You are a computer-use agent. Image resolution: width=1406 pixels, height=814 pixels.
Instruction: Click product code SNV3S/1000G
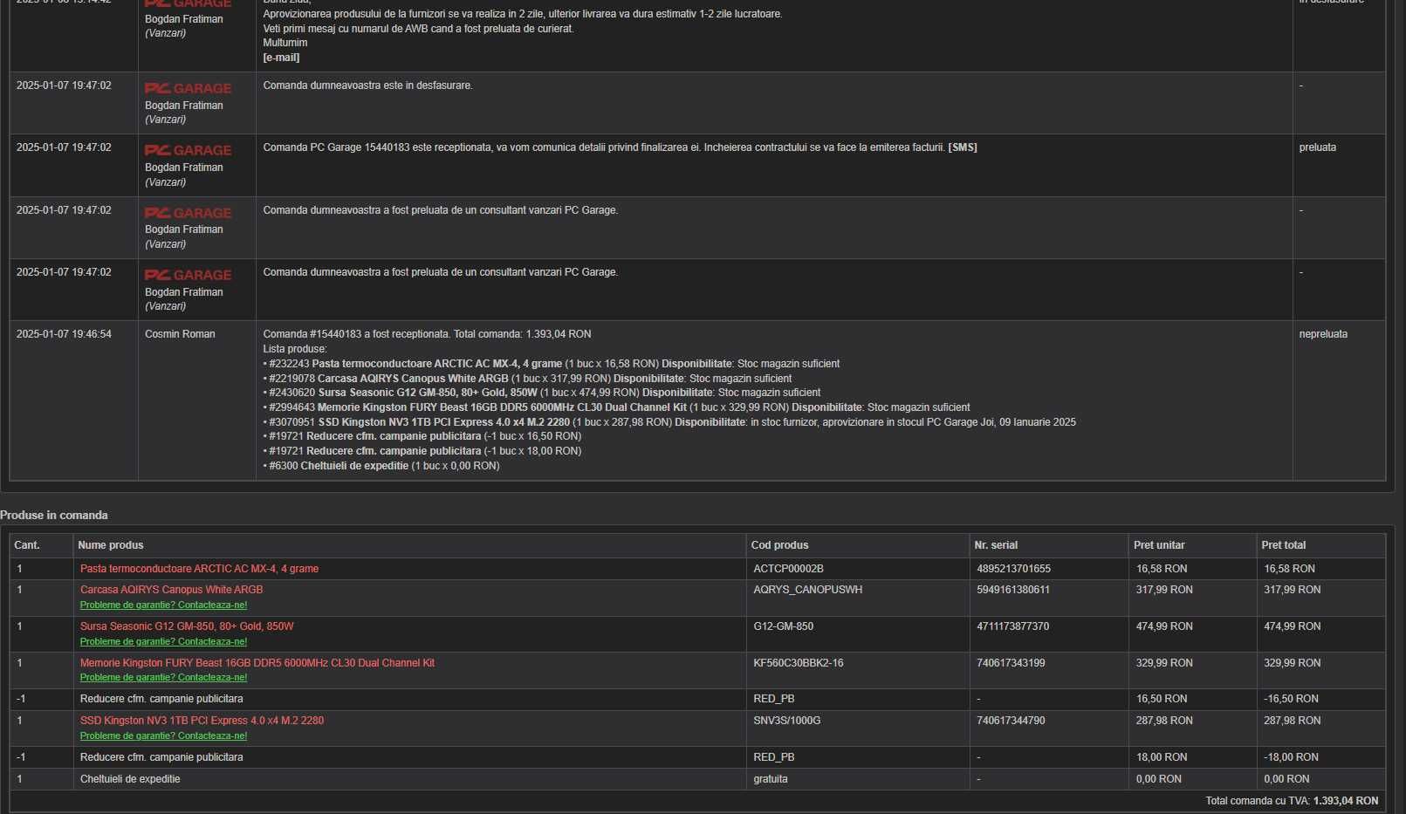click(786, 721)
